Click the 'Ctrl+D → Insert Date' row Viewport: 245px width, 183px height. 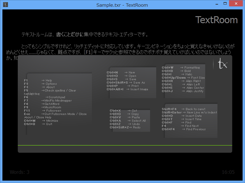[182, 116]
